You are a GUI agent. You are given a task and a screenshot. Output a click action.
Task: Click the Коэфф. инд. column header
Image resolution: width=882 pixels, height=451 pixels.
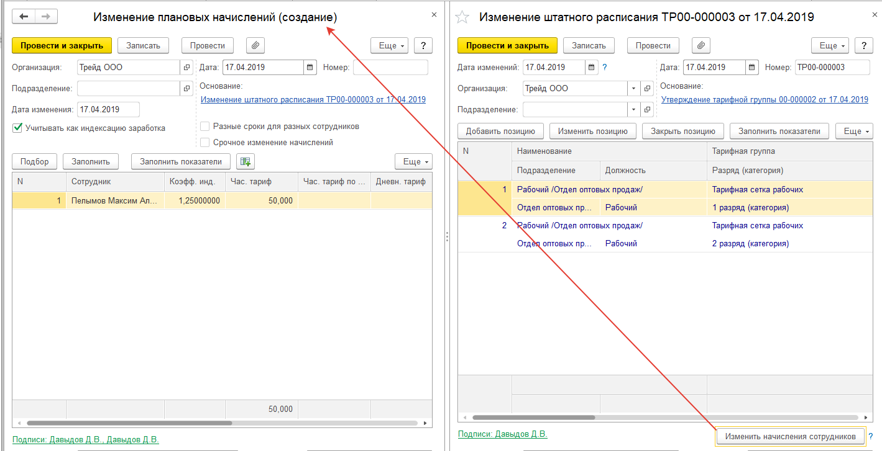click(195, 181)
